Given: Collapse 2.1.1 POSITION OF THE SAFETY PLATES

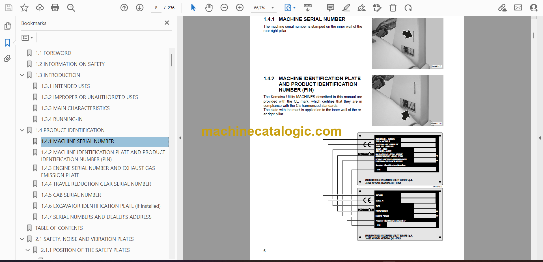Looking at the screenshot, I should coord(28,250).
